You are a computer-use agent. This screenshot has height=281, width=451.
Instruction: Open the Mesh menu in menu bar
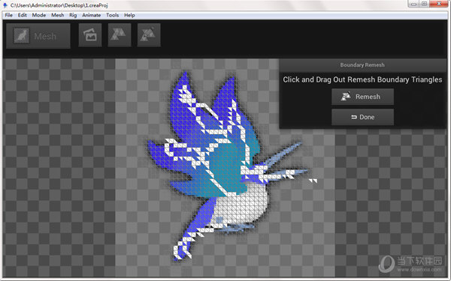tap(58, 15)
